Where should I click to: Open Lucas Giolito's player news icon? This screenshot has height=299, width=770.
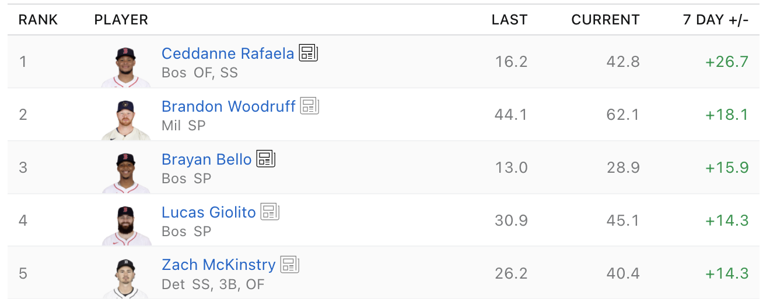click(x=270, y=212)
